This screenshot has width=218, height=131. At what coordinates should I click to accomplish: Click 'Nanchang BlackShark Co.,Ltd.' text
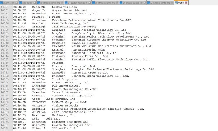point(95,53)
